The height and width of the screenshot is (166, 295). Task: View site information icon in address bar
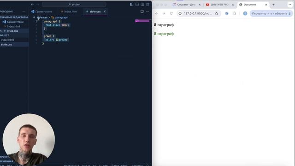pos(180,13)
